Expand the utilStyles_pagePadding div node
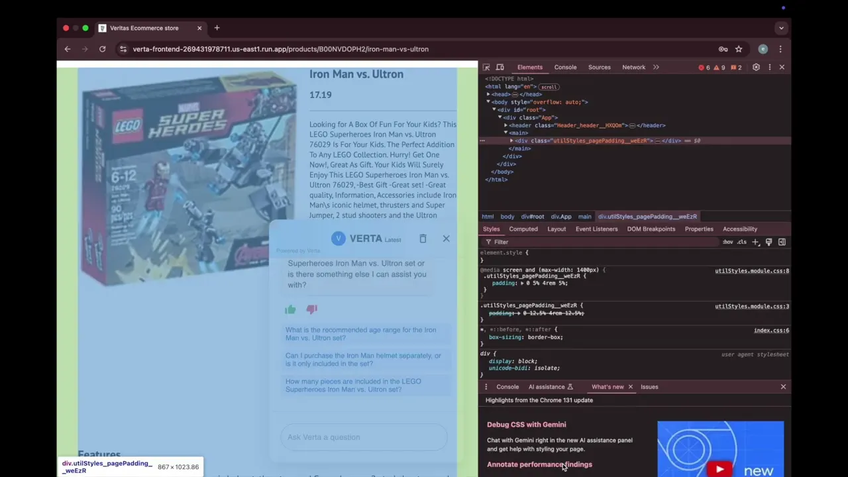Viewport: 848px width, 477px height. click(x=511, y=140)
